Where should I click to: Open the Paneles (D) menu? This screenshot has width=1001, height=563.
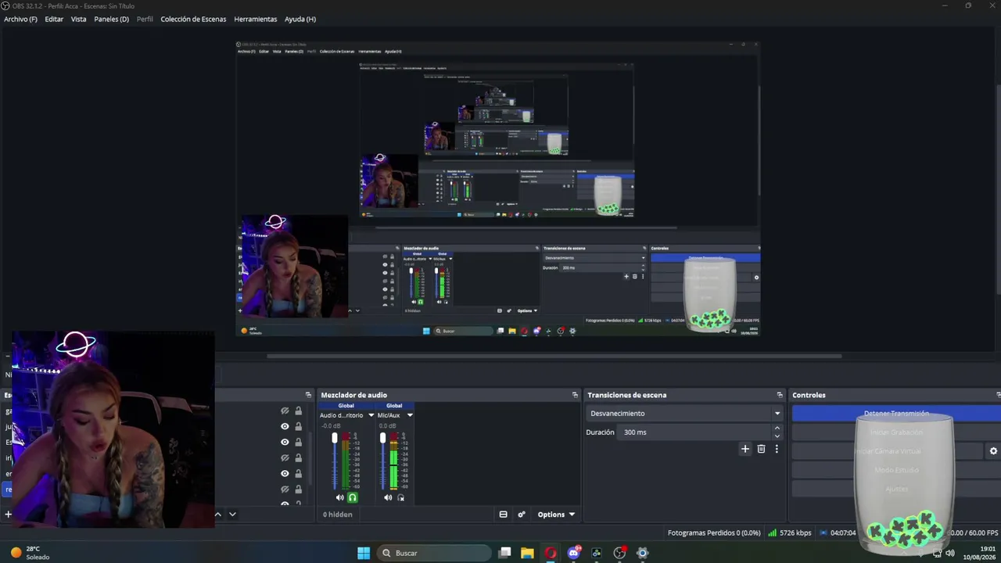point(111,19)
